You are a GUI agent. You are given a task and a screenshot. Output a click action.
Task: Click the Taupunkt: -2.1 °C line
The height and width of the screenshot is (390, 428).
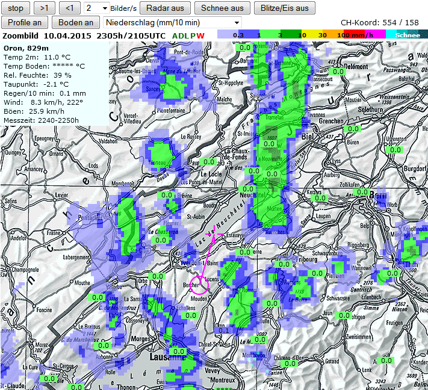(x=36, y=84)
